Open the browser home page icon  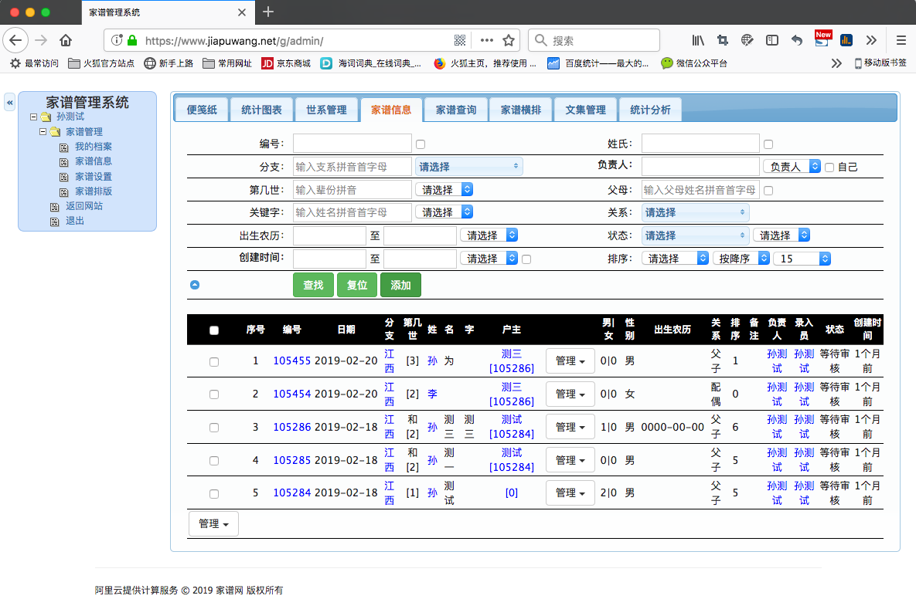pos(66,40)
